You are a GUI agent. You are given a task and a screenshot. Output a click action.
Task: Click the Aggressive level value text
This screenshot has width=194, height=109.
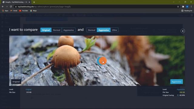point(181,89)
